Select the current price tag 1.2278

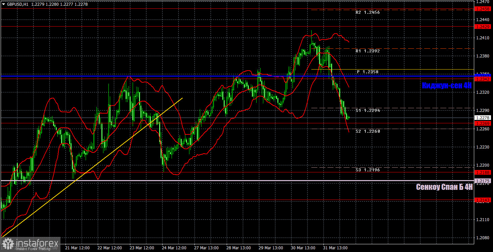tap(483, 118)
